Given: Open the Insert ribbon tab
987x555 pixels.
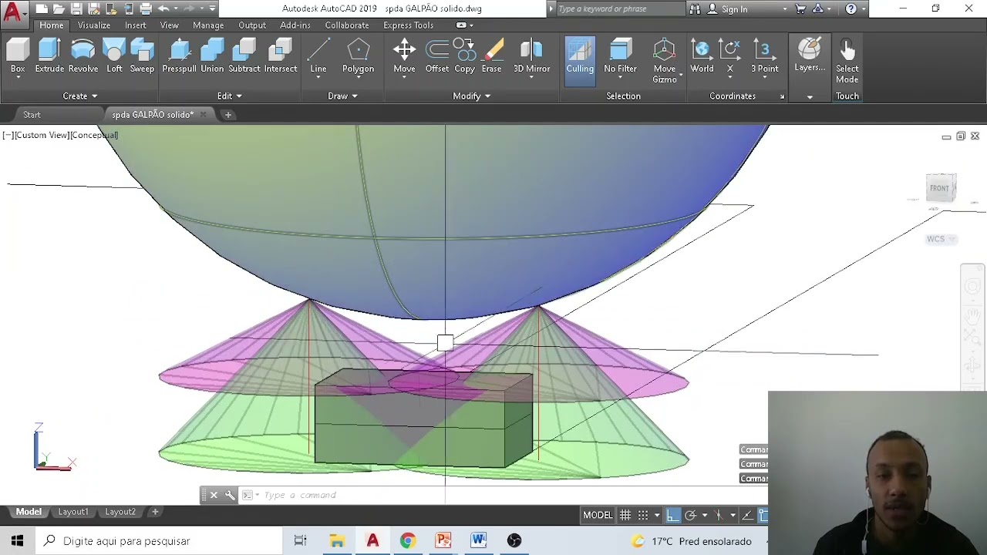Looking at the screenshot, I should 136,25.
